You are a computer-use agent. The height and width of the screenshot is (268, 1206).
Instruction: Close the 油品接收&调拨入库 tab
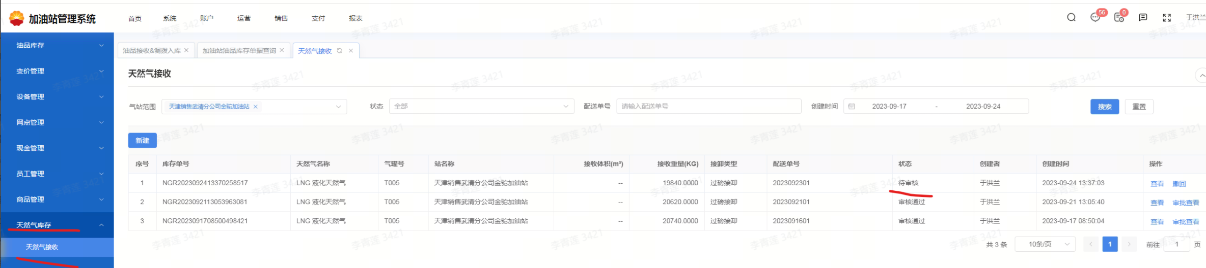[x=186, y=50]
